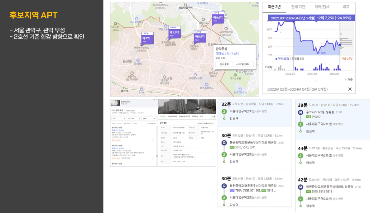Select the 44분 route to 잠실역
This screenshot has width=379, height=213.
point(333,155)
